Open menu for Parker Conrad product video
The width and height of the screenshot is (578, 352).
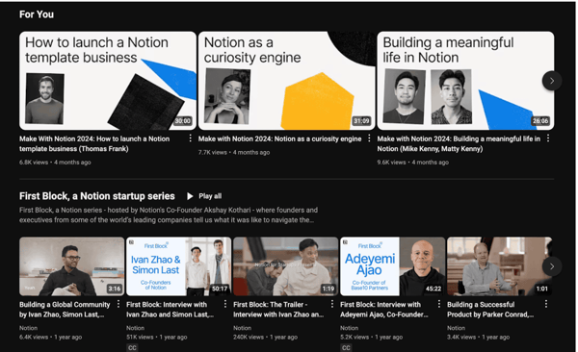click(546, 304)
